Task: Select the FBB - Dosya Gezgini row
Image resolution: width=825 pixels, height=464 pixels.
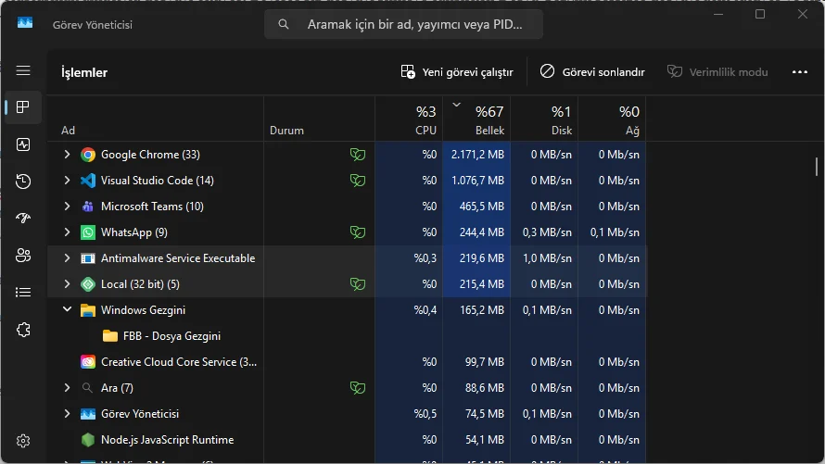Action: click(x=347, y=336)
